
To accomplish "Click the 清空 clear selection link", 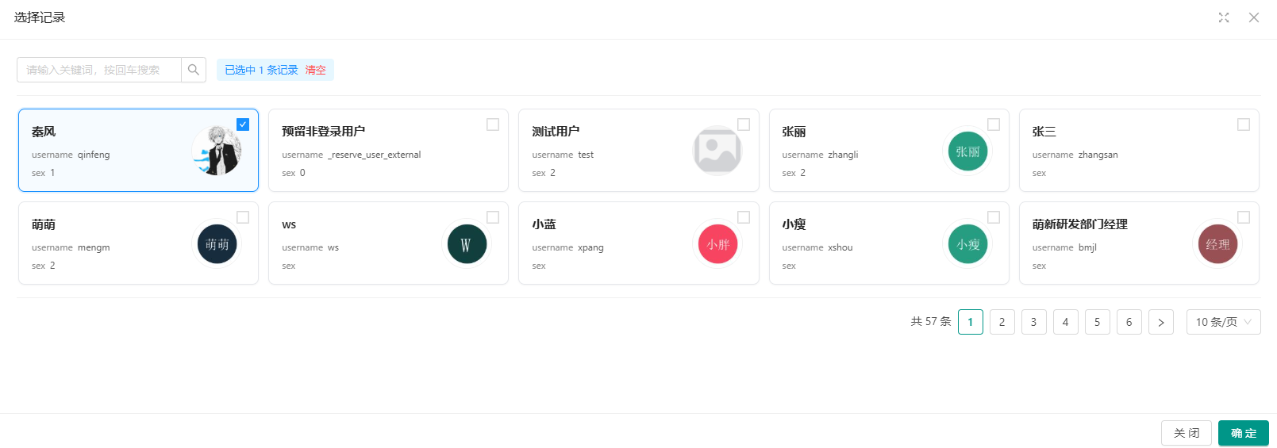I will (316, 70).
